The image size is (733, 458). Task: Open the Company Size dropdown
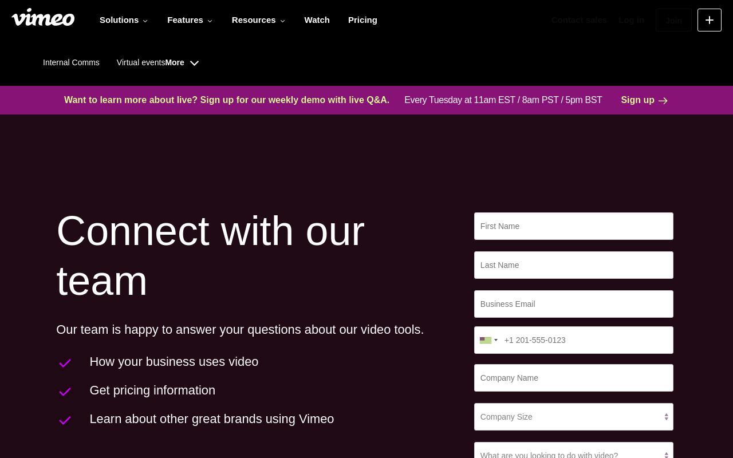(x=574, y=417)
